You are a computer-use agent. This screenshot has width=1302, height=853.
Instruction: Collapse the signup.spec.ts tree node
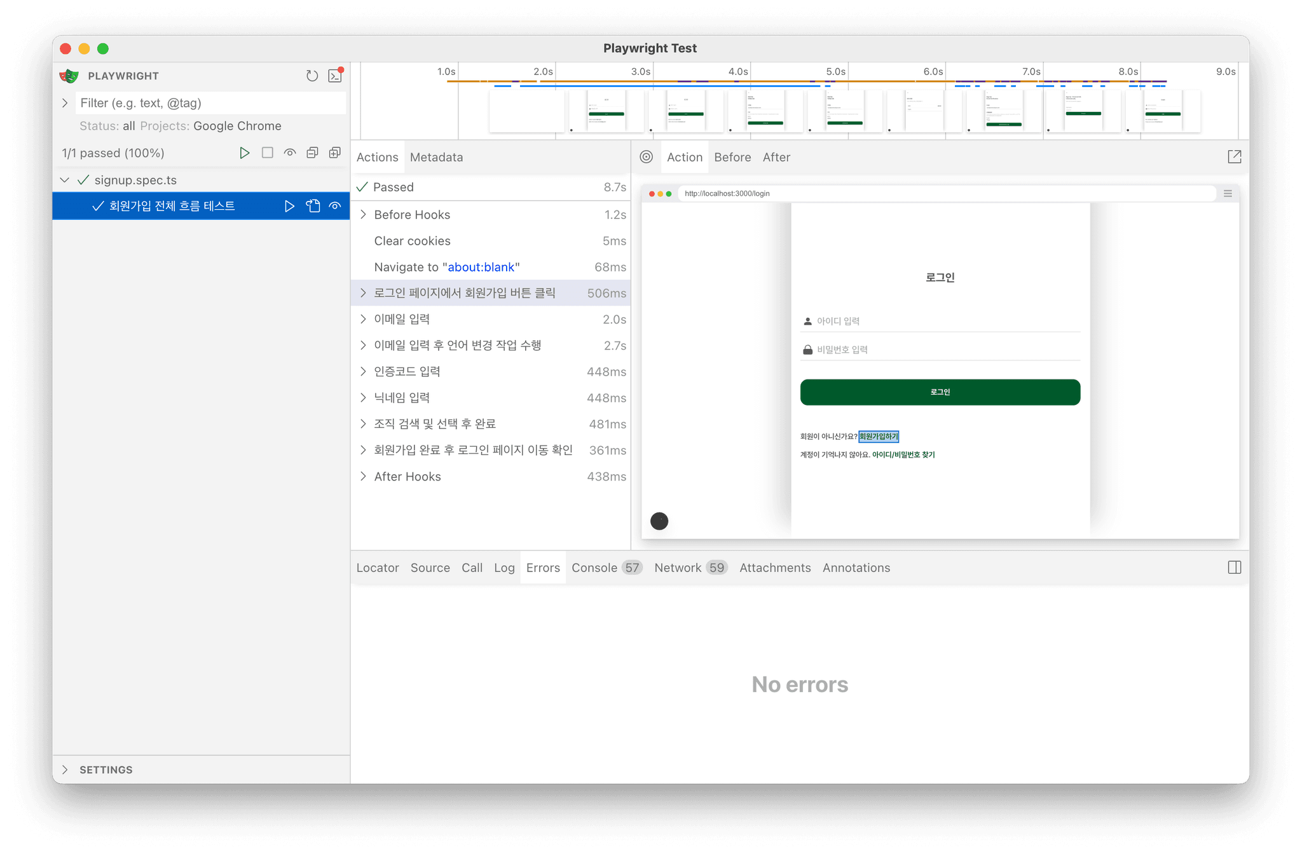pyautogui.click(x=64, y=180)
